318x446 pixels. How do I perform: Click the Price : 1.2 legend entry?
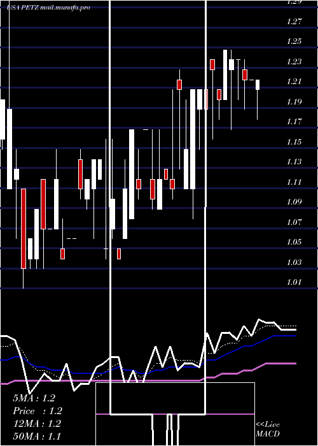tap(38, 411)
